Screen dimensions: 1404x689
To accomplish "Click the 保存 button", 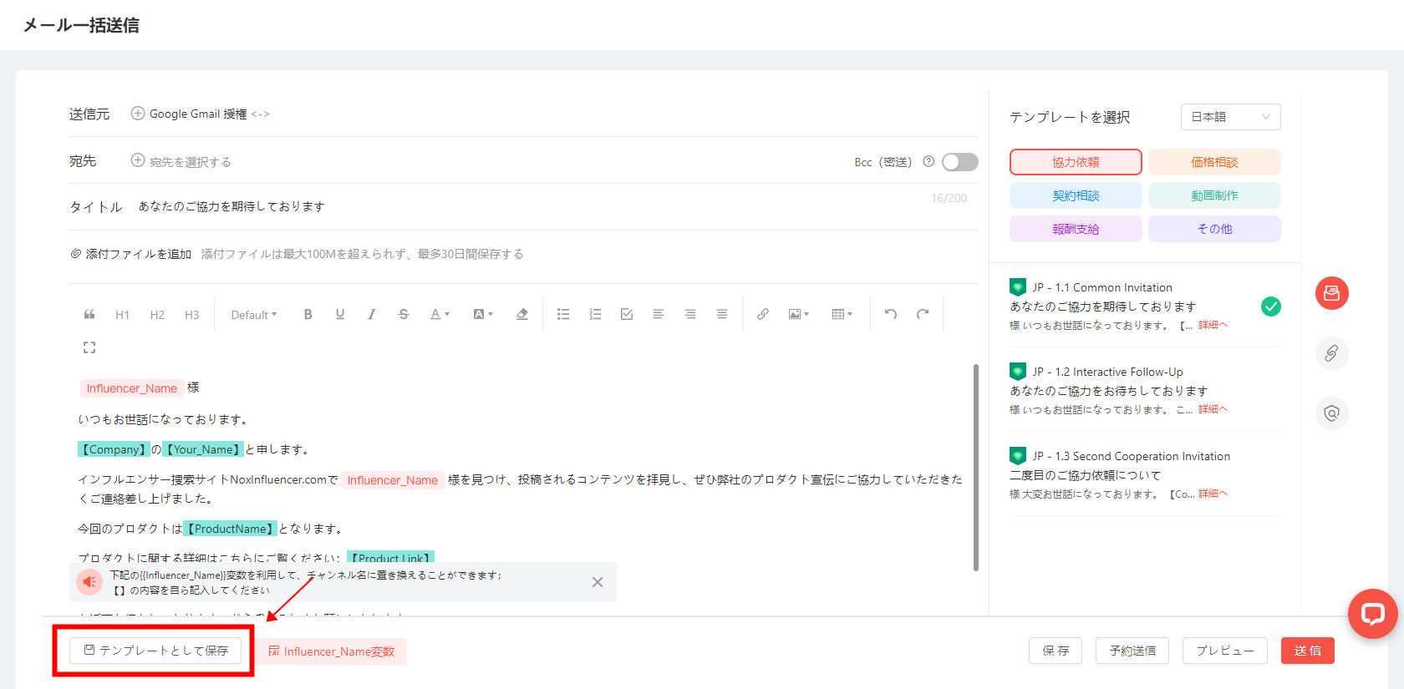I will 1056,651.
